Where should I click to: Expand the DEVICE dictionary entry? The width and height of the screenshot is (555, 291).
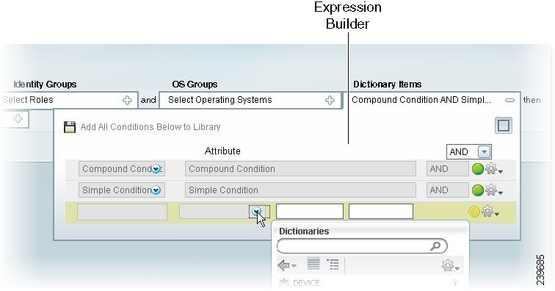454,283
